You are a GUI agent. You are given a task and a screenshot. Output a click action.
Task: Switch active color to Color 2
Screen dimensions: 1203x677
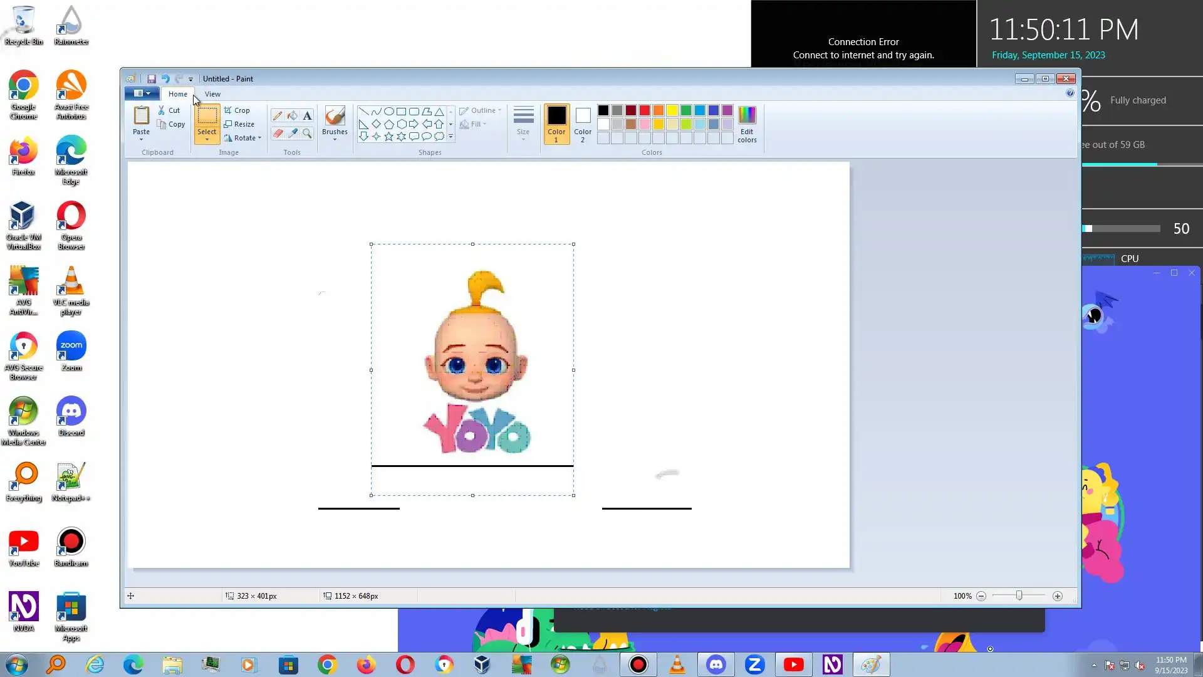pos(583,124)
